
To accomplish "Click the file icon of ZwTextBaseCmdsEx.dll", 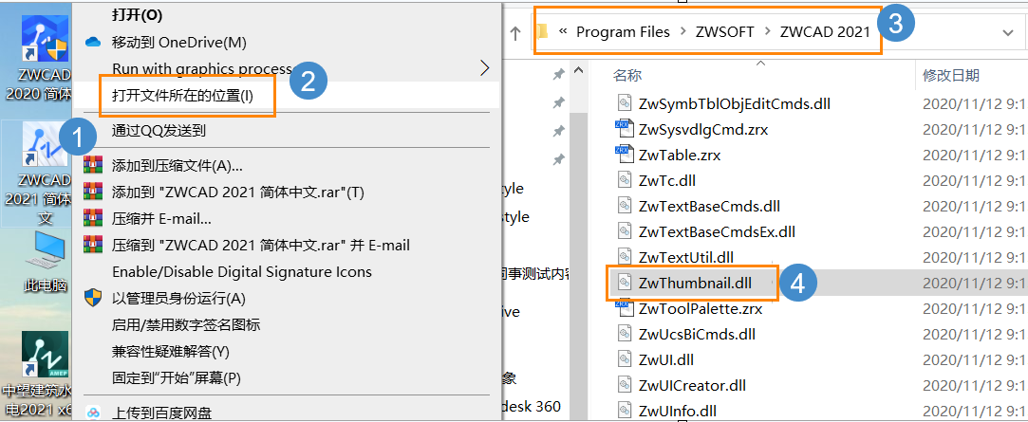I will pos(624,231).
